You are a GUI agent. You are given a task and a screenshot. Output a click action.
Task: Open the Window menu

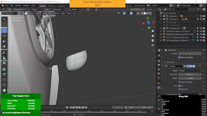pos(26,5)
